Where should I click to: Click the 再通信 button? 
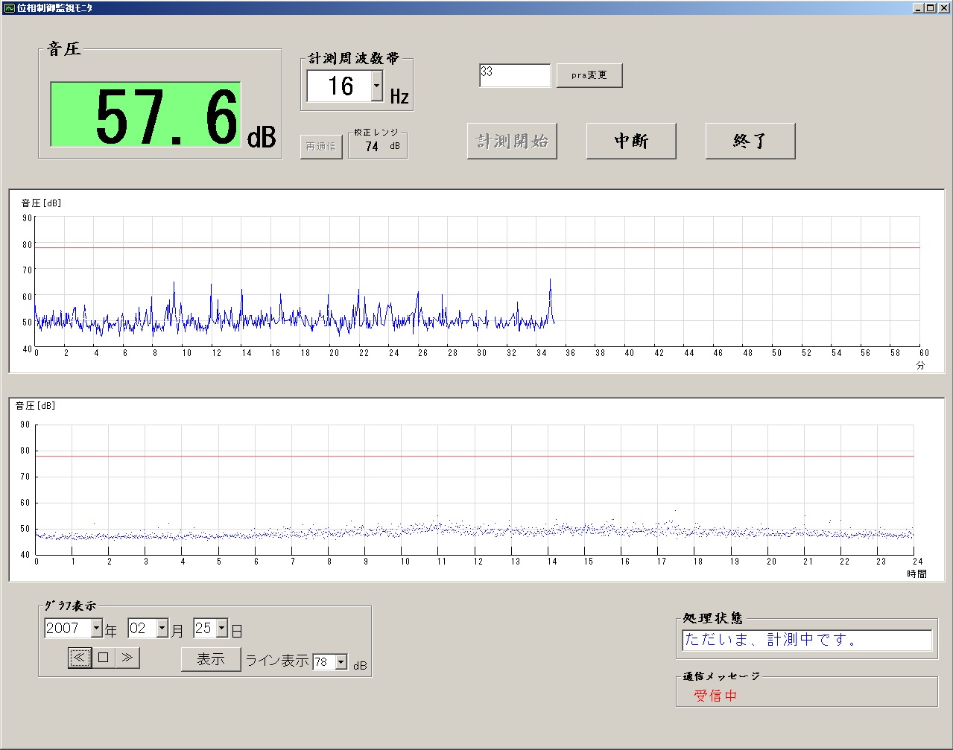pyautogui.click(x=321, y=147)
